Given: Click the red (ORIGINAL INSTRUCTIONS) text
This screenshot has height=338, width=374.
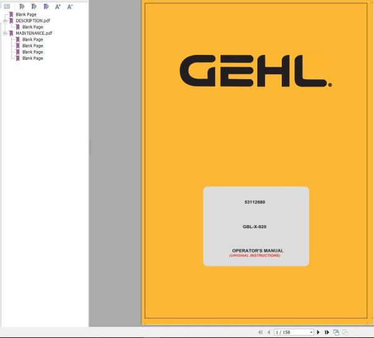Looking at the screenshot, I should point(255,256).
